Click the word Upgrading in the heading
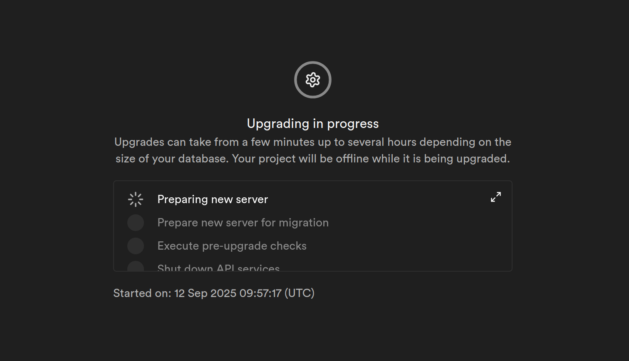This screenshot has height=361, width=629. click(278, 123)
